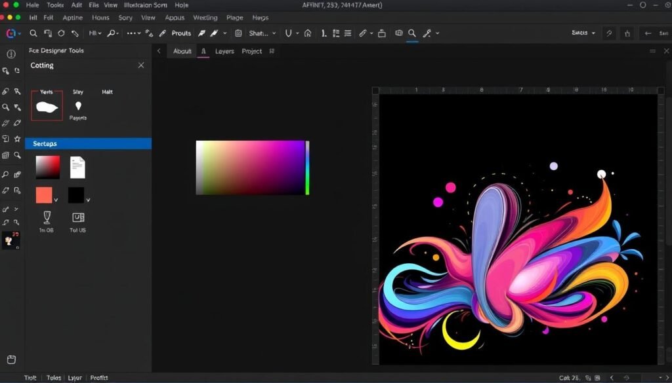This screenshot has width=672, height=383.
Task: Click the star tool in the left tool strip
Action: (x=18, y=139)
